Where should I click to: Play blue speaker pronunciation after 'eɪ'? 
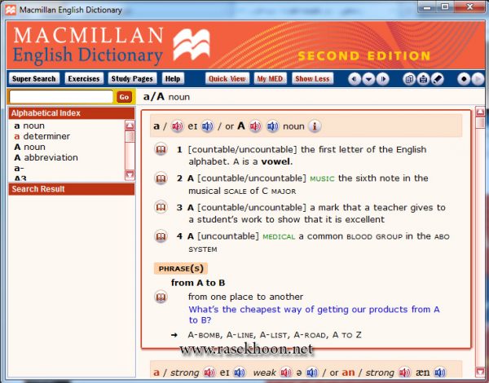coord(207,126)
